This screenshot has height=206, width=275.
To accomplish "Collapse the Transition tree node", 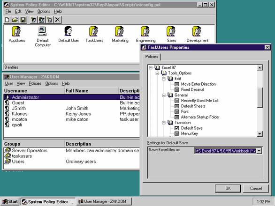I will point(164,123).
